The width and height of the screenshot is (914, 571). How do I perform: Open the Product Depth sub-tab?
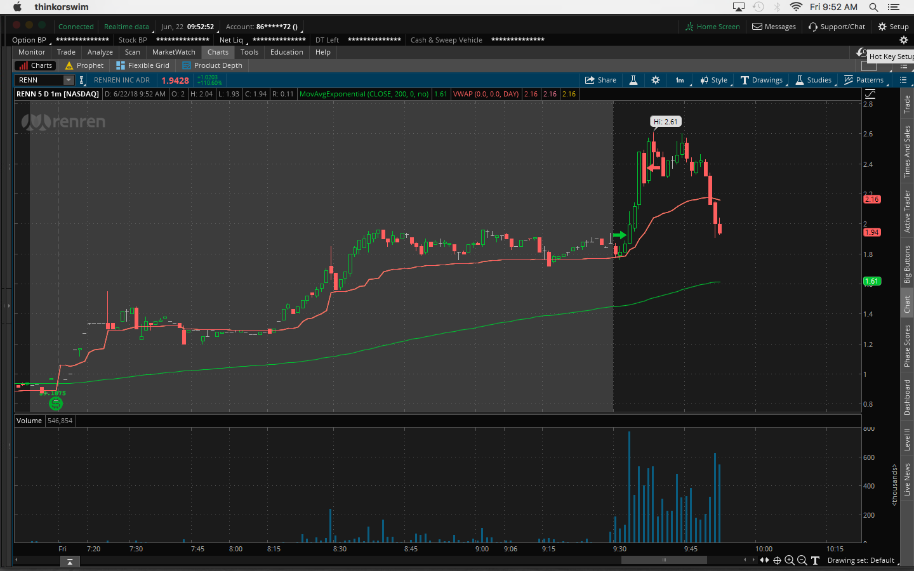212,65
